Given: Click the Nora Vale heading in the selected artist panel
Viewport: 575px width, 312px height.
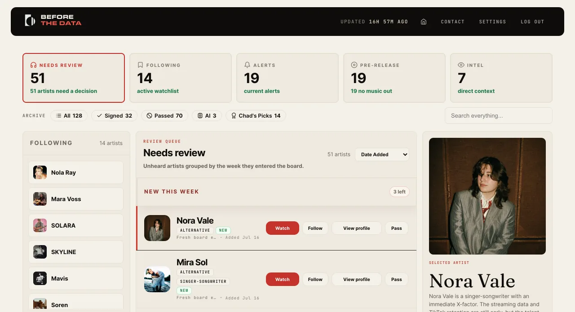Looking at the screenshot, I should [472, 281].
